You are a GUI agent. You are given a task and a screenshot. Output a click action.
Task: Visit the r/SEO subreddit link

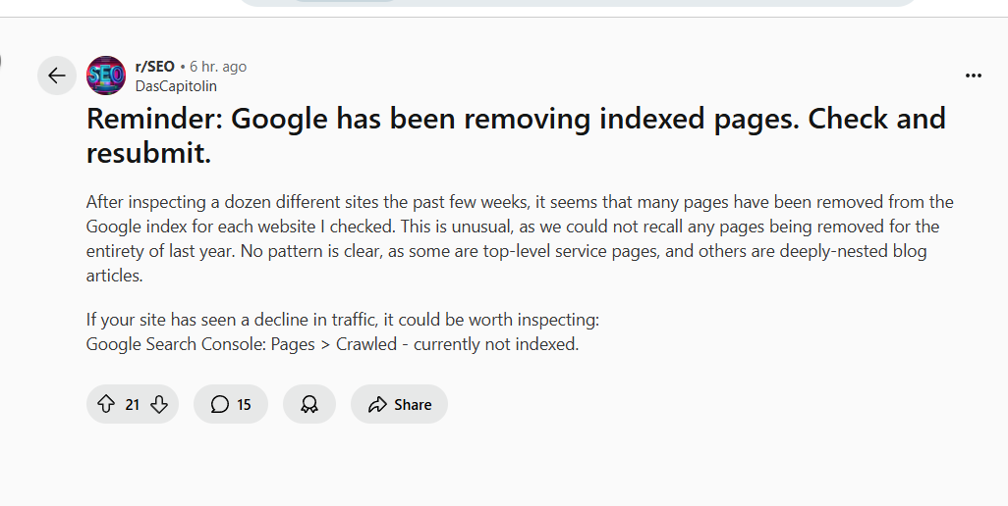click(155, 67)
